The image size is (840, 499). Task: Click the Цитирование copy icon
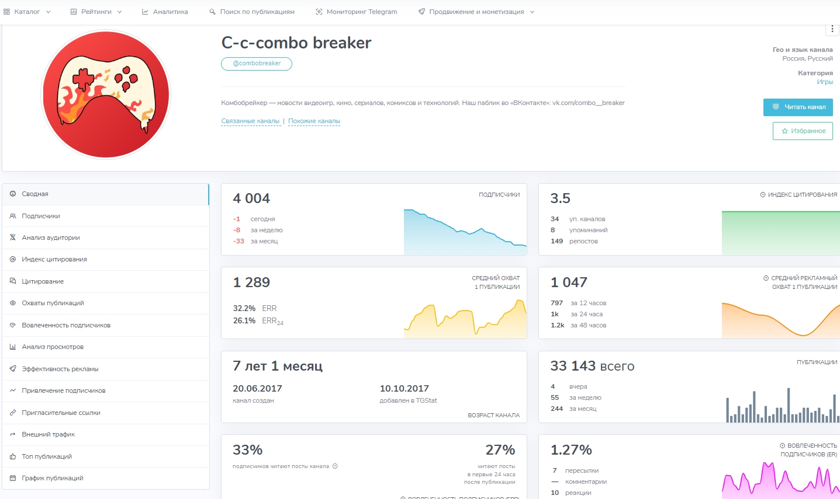coord(13,281)
